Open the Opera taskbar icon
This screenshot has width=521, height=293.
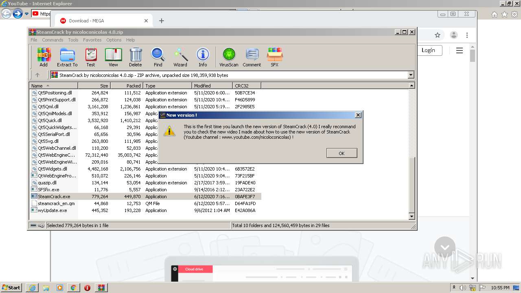(x=87, y=288)
